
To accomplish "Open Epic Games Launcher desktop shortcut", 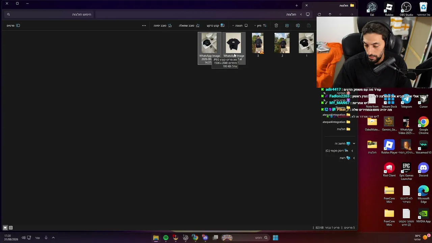I will tap(406, 172).
